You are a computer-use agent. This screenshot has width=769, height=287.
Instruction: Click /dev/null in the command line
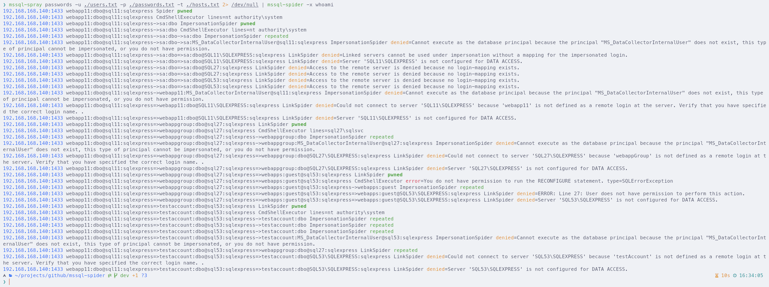coord(245,5)
